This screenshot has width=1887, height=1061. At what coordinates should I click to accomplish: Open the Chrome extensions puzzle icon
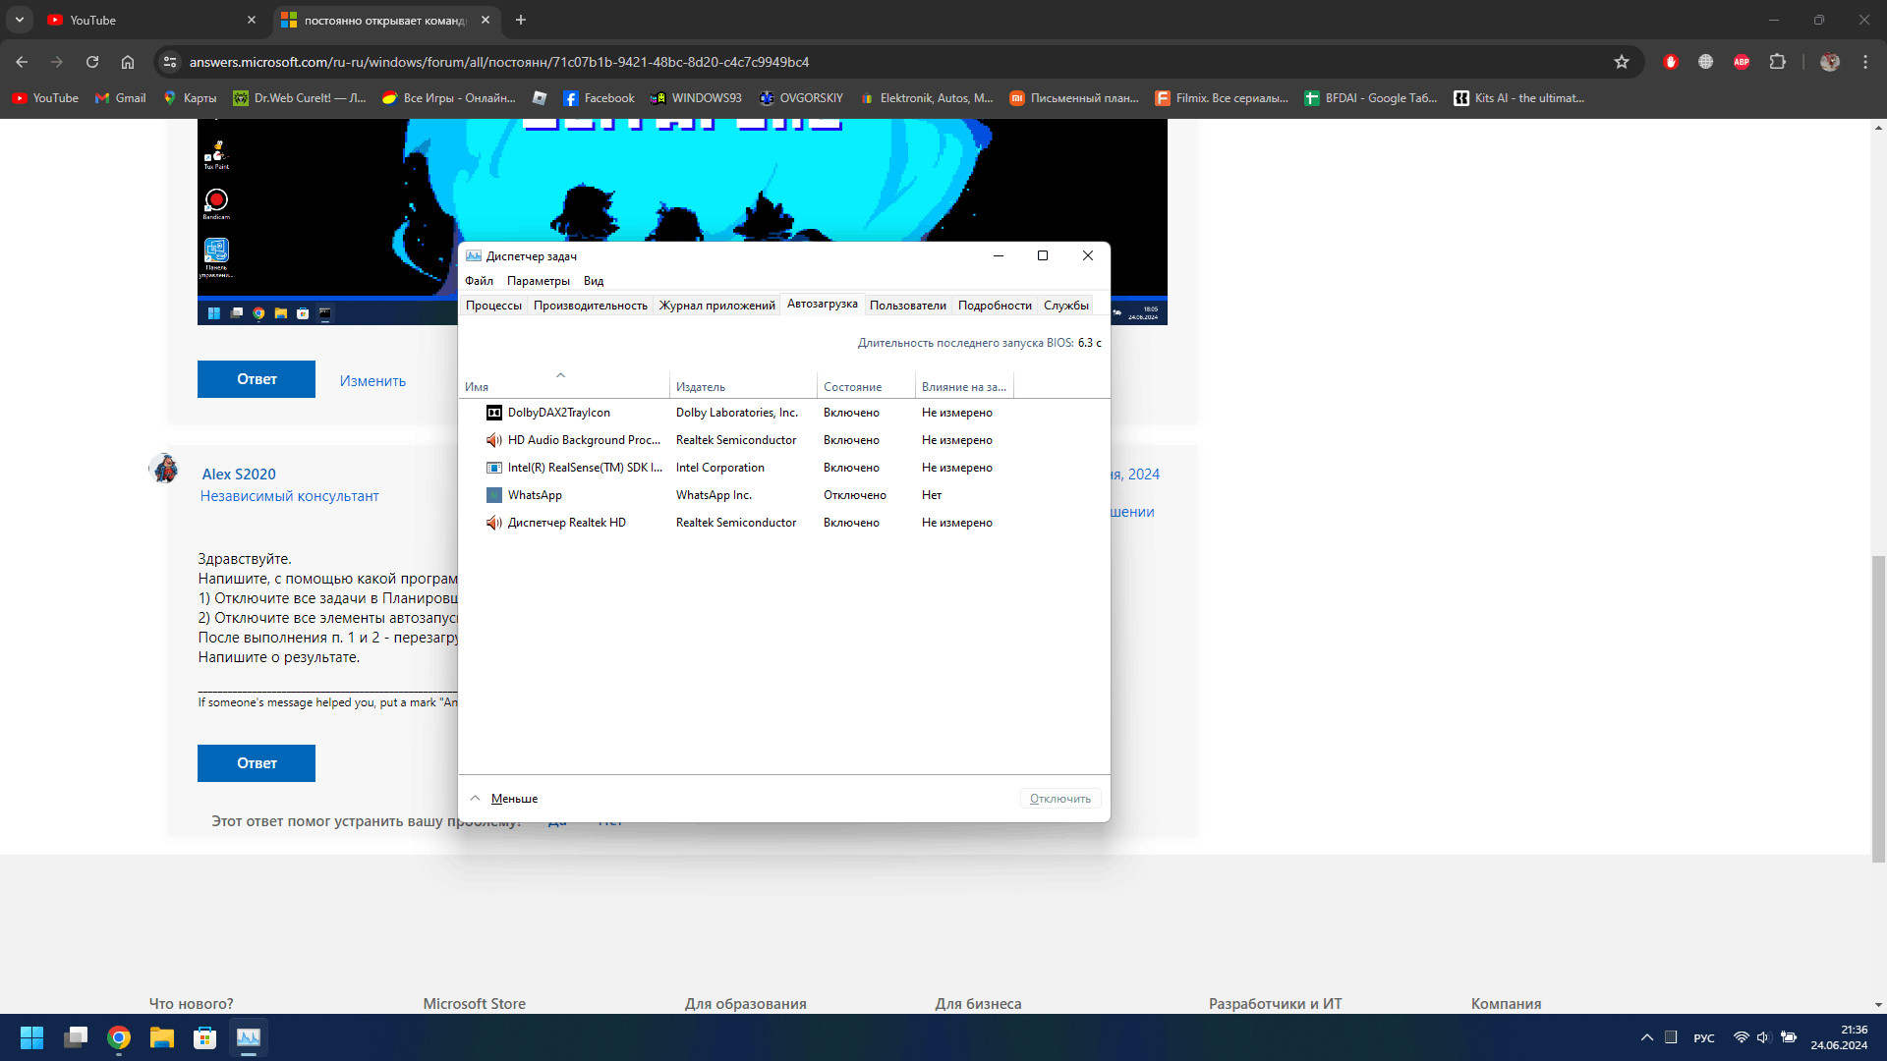tap(1777, 62)
